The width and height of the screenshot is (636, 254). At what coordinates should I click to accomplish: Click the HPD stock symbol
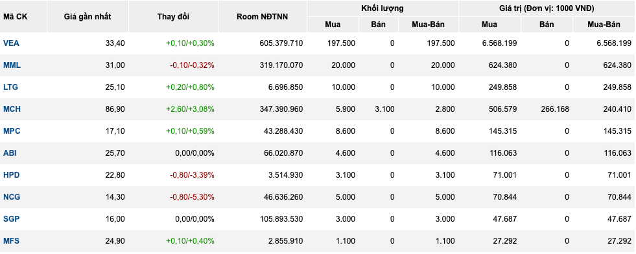click(x=12, y=175)
